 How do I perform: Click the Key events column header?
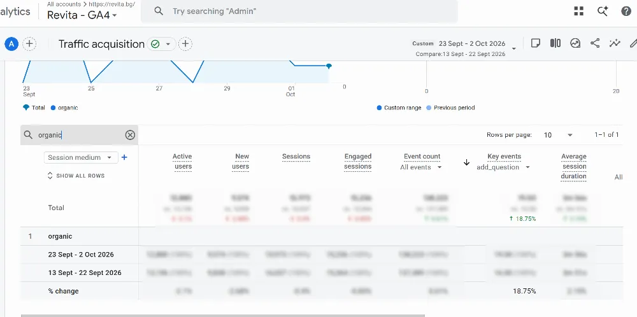point(504,157)
